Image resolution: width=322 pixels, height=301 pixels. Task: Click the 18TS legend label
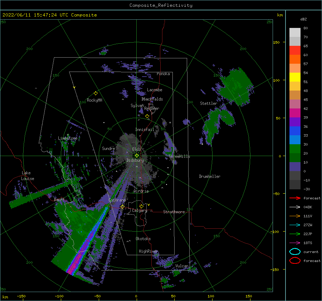tap(308, 243)
